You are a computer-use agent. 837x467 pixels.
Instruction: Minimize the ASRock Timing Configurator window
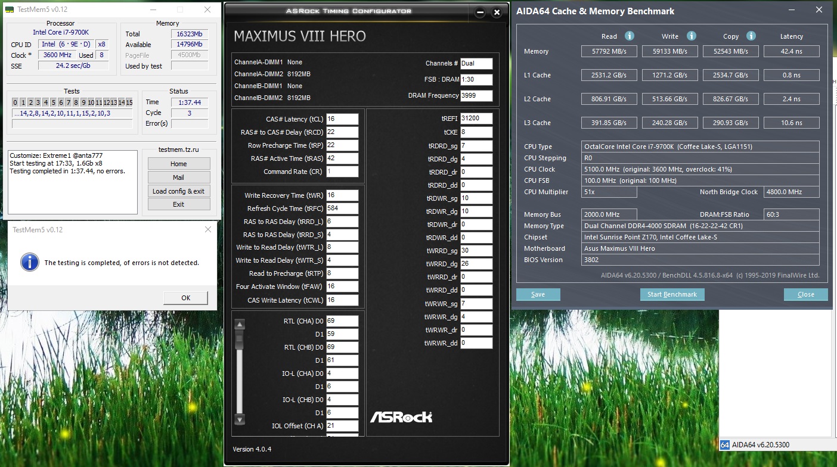[x=480, y=11]
